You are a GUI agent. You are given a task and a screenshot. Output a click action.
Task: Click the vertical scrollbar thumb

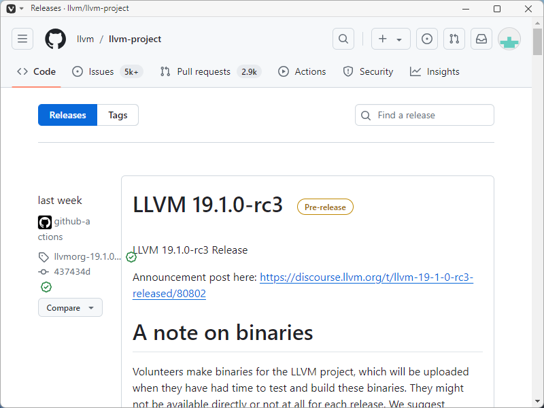537,41
